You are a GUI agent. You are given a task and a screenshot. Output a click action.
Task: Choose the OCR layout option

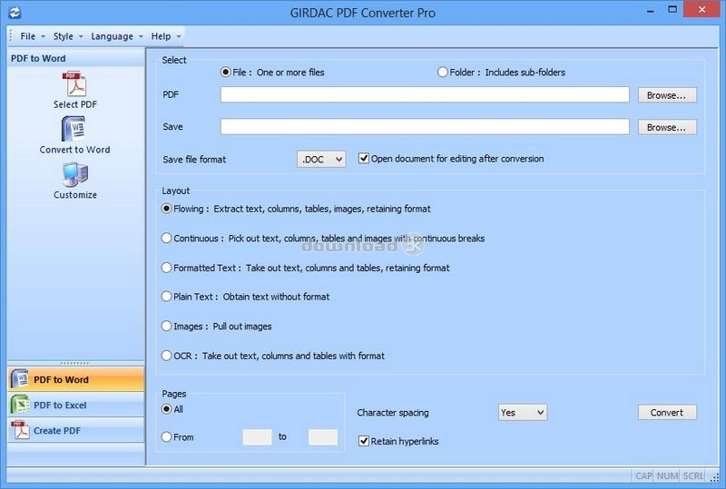click(166, 356)
